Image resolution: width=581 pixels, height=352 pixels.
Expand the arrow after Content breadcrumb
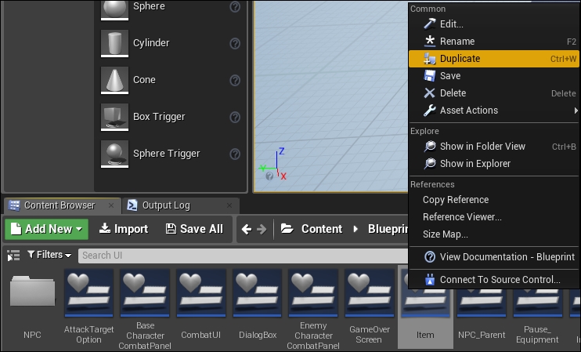click(355, 229)
